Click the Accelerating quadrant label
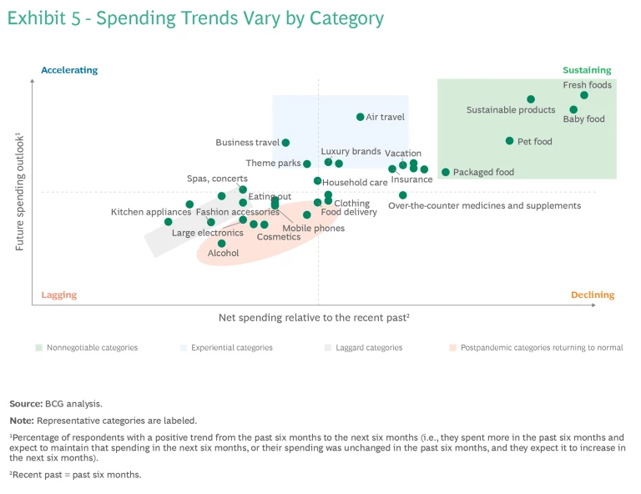The image size is (641, 494). (69, 70)
